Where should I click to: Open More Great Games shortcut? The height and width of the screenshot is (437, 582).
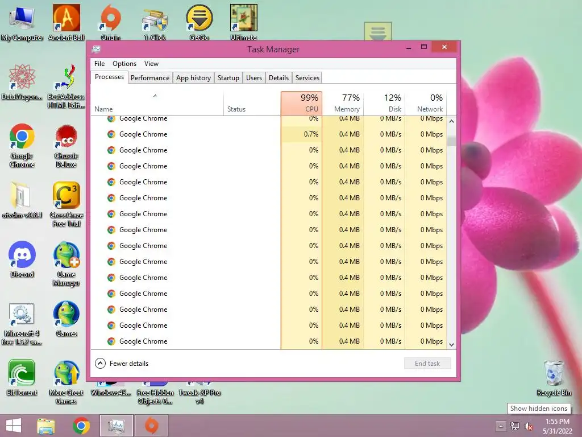tap(66, 382)
